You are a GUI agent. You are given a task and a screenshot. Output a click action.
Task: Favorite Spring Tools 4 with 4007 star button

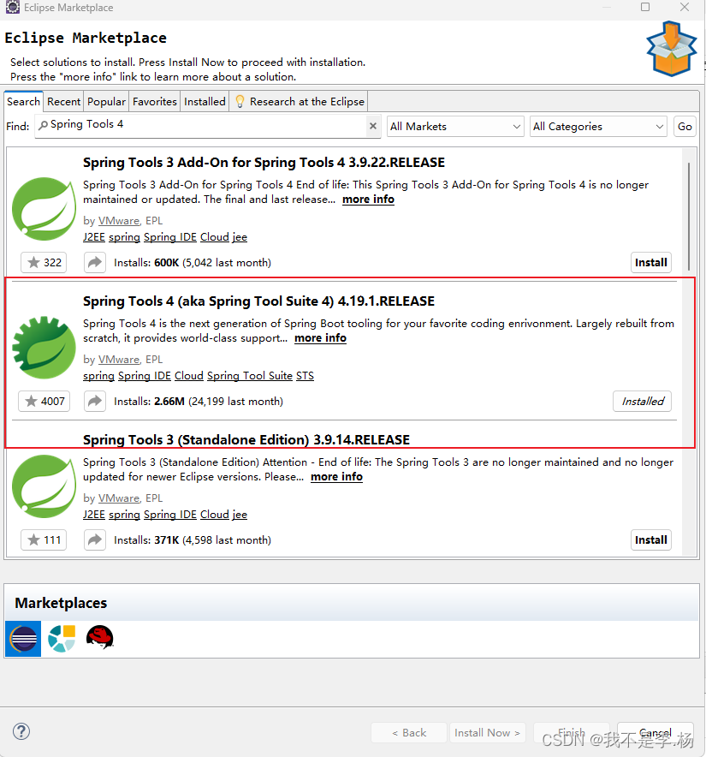[x=44, y=401]
